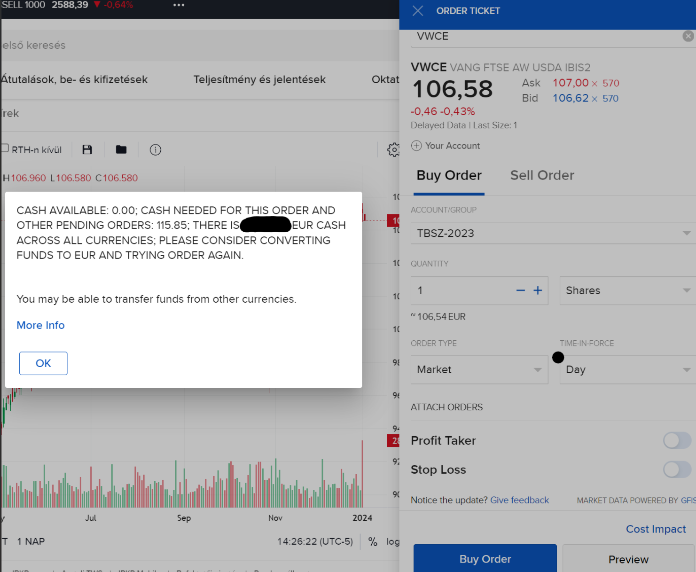696x572 pixels.
Task: Click the H 106.960 high value
Action: click(x=24, y=178)
